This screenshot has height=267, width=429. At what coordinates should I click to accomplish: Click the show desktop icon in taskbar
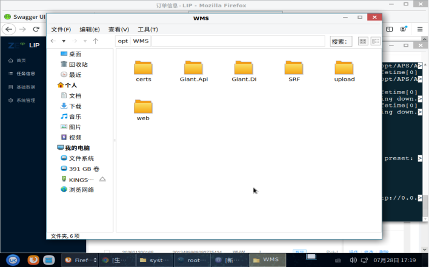tap(311, 257)
